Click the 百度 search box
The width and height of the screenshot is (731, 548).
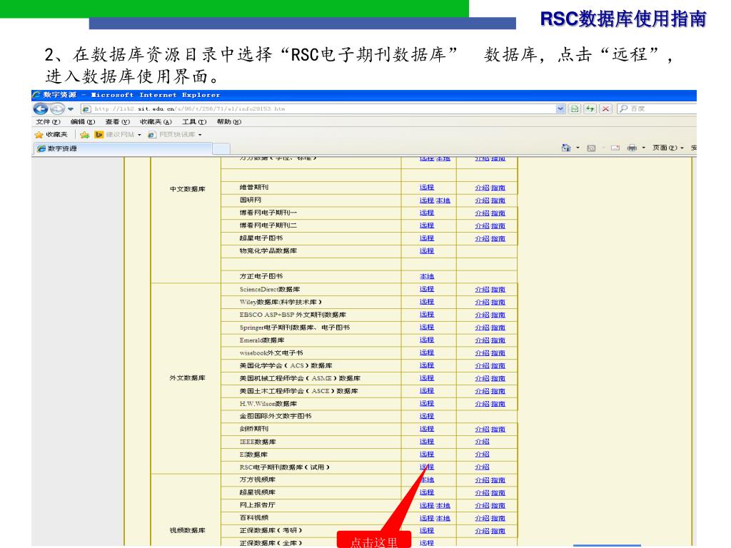point(657,108)
